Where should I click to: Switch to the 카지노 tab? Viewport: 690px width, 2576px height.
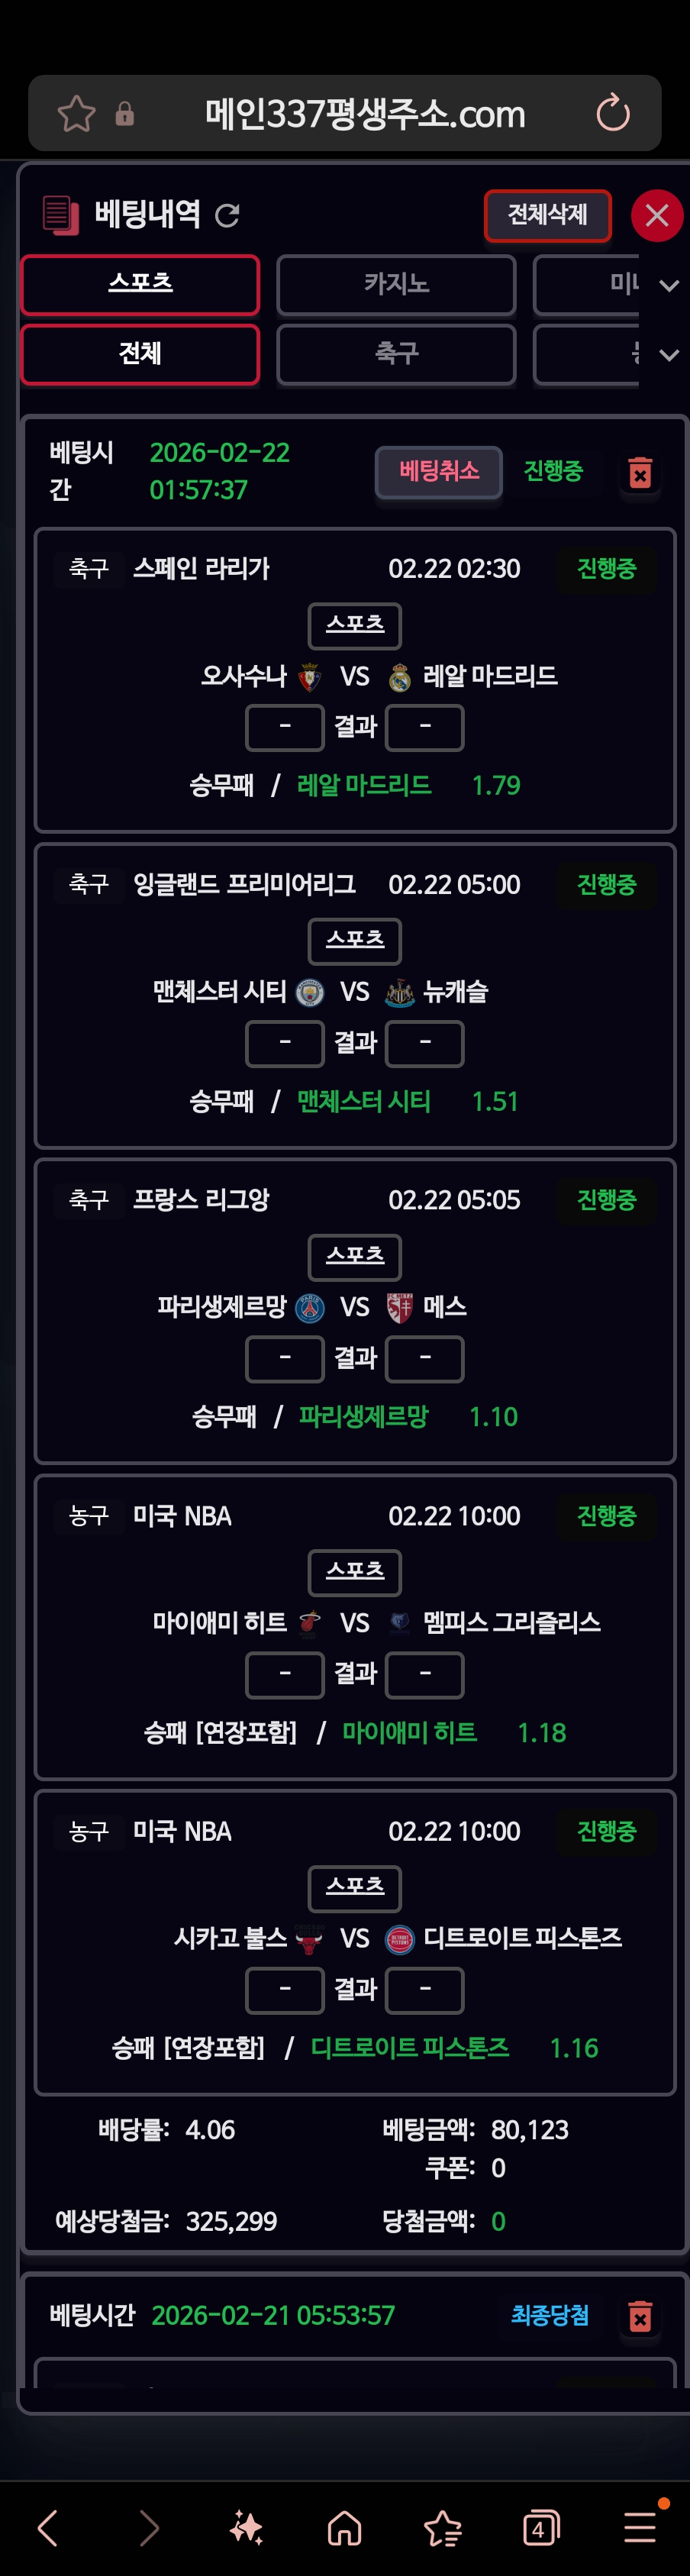396,285
